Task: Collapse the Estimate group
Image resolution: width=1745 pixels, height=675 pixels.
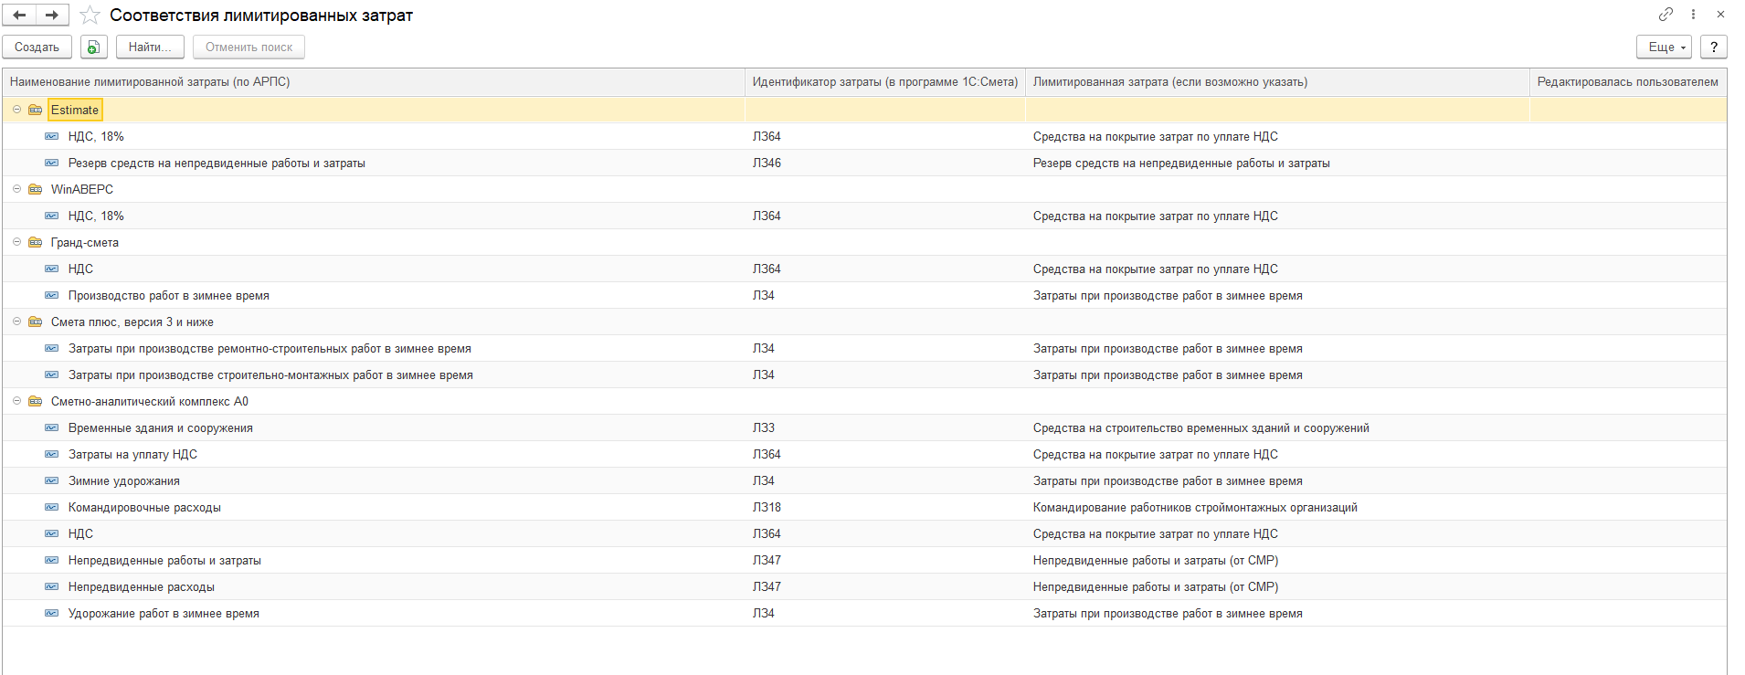Action: [x=16, y=110]
